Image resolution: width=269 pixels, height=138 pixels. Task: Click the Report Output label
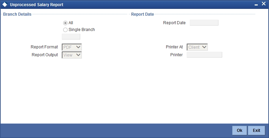click(x=45, y=55)
